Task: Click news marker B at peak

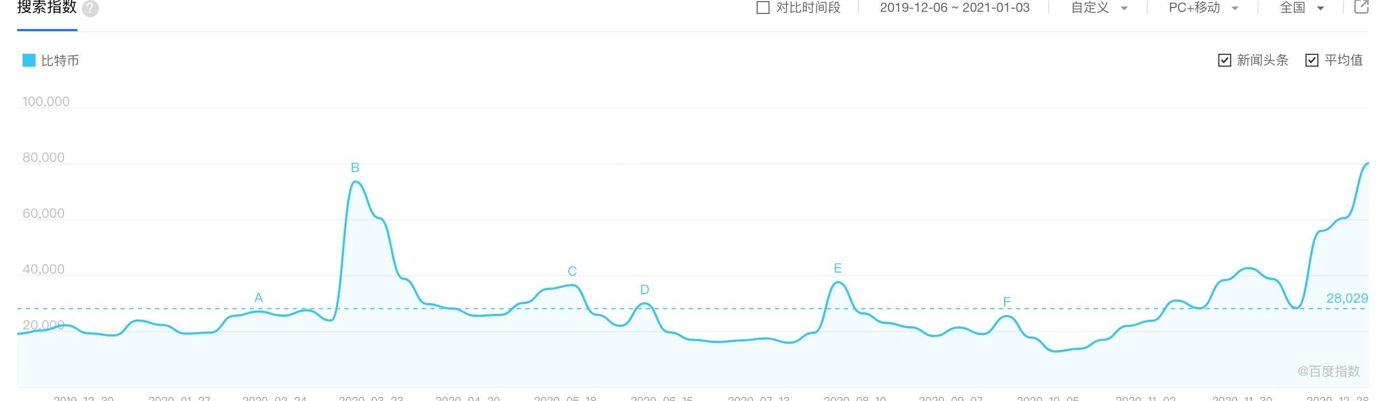Action: pos(355,168)
